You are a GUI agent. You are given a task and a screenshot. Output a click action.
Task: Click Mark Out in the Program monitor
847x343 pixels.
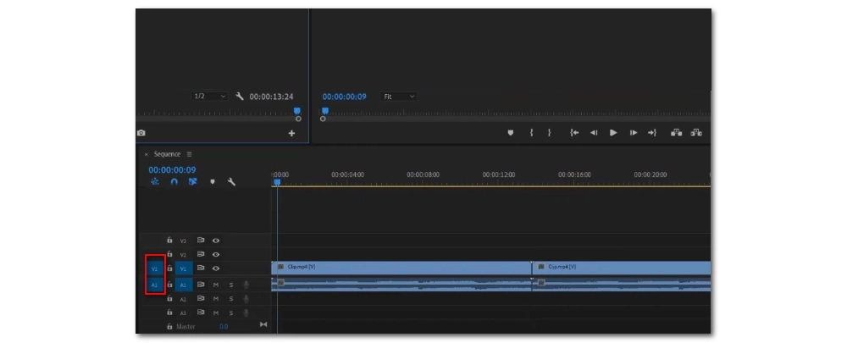point(550,132)
